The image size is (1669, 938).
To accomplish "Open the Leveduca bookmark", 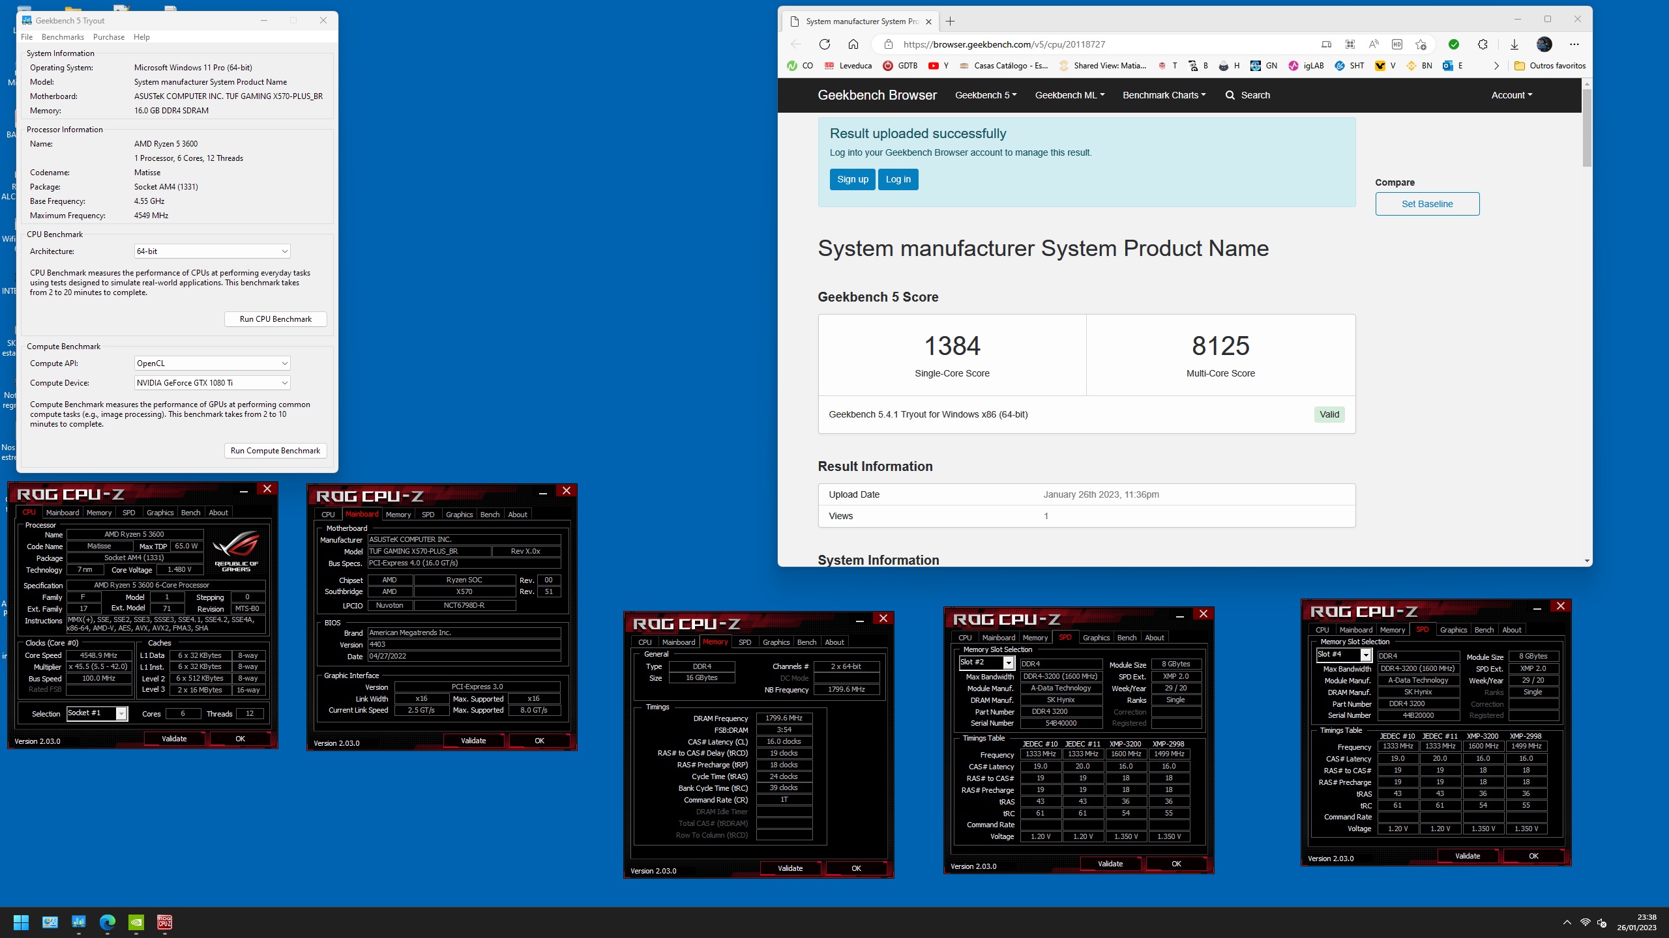I will tap(848, 66).
